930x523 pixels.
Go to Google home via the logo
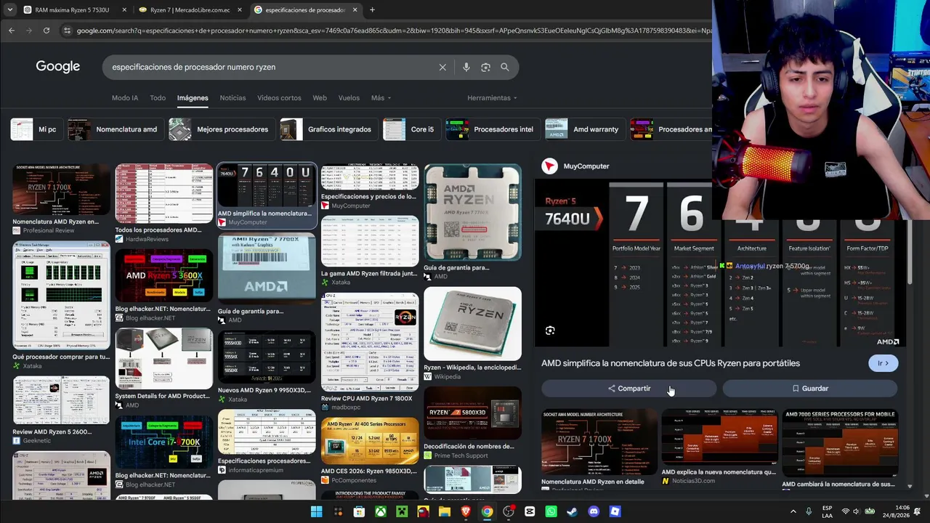pos(58,67)
